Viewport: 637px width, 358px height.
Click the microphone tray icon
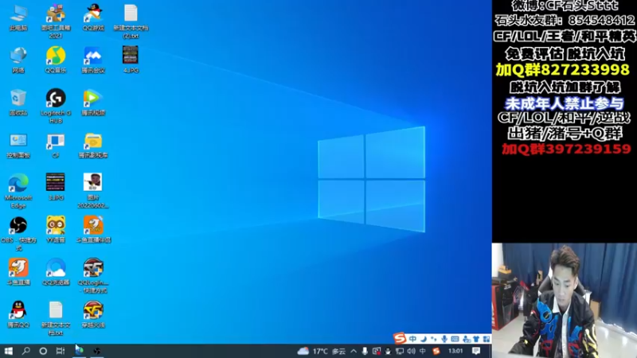pyautogui.click(x=365, y=351)
